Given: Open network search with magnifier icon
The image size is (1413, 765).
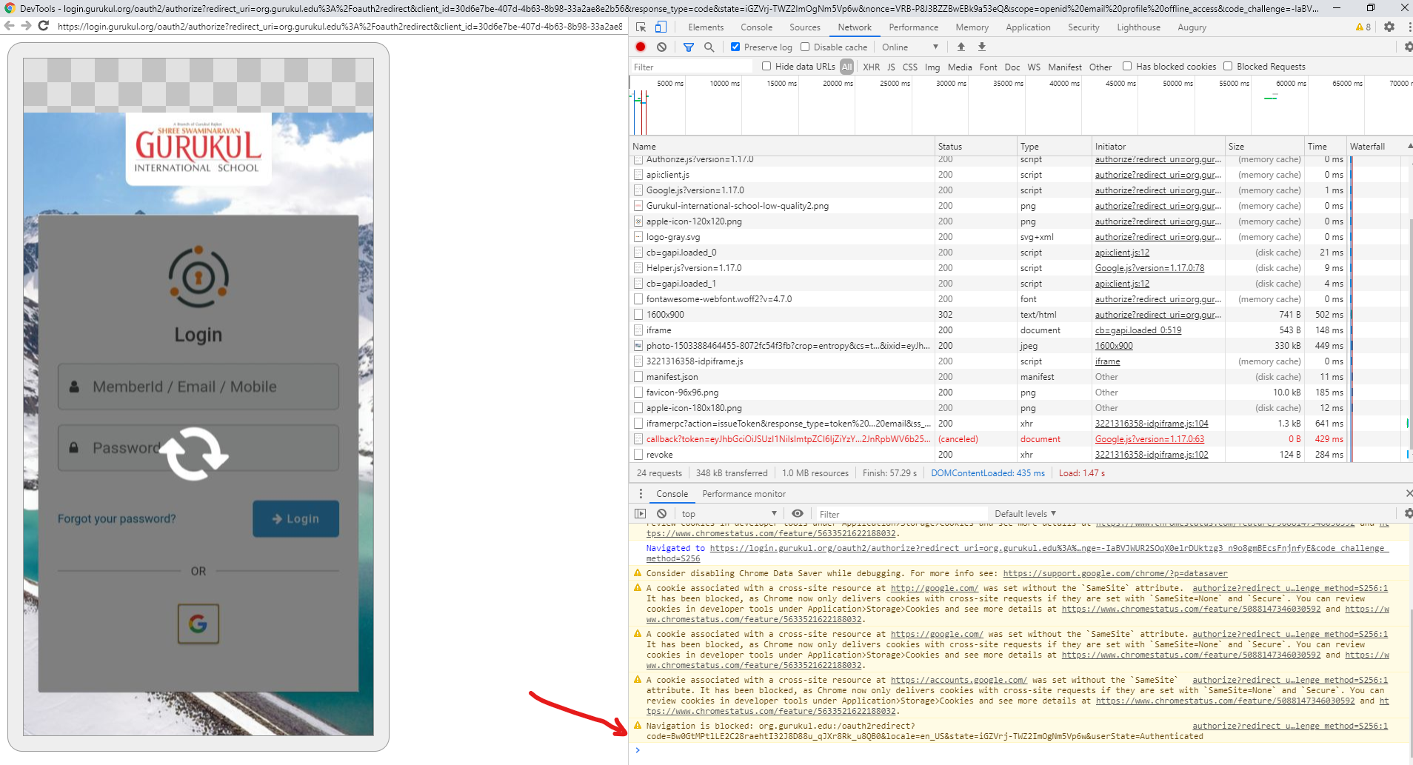Looking at the screenshot, I should click(x=709, y=47).
